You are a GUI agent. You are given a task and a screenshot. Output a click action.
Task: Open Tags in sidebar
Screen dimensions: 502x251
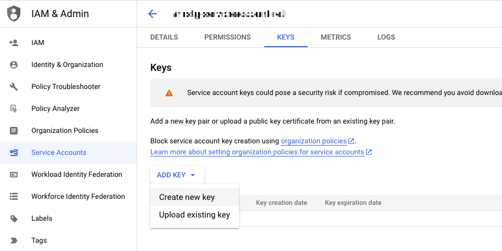(68, 241)
